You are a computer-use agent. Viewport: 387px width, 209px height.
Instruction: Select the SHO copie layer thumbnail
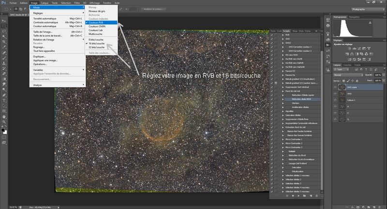tap(342, 87)
